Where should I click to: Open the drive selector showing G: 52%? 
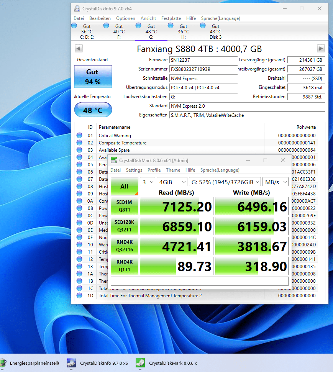(x=225, y=182)
